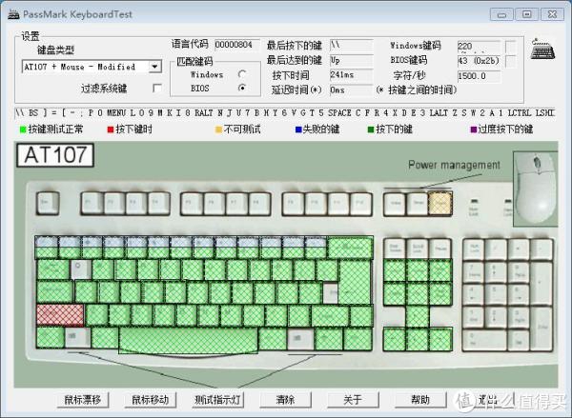Click the 退出 button
The width and height of the screenshot is (572, 418).
coord(488,400)
